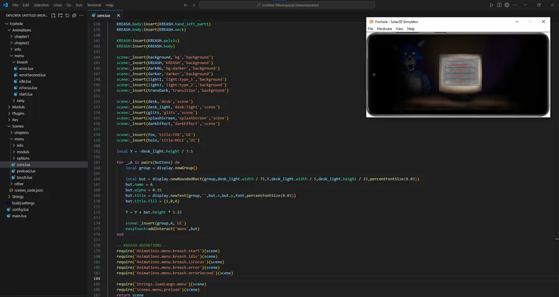
Task: Expand the other folder
Action: tap(19, 184)
